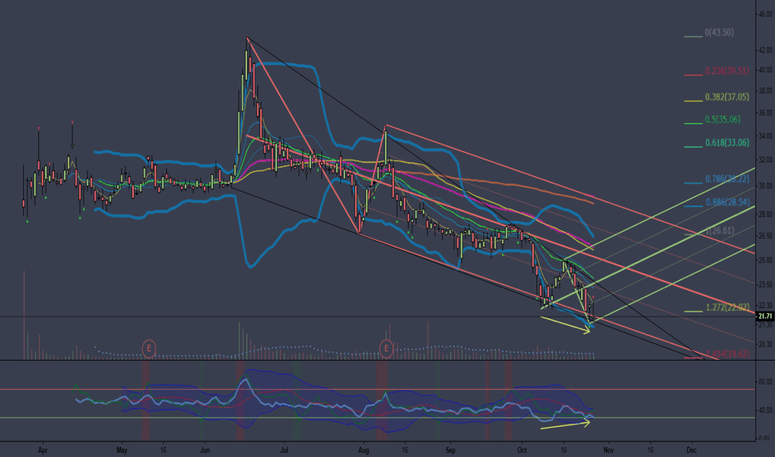The height and width of the screenshot is (457, 775).
Task: Select the current price tag 21.71
Action: 765,317
